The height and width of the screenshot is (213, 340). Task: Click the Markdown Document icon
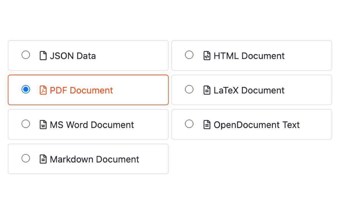(43, 159)
